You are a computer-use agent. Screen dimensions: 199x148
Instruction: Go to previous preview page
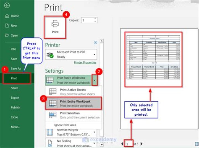[x=122, y=144]
